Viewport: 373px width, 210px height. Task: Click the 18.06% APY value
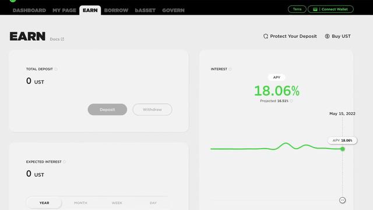click(277, 91)
